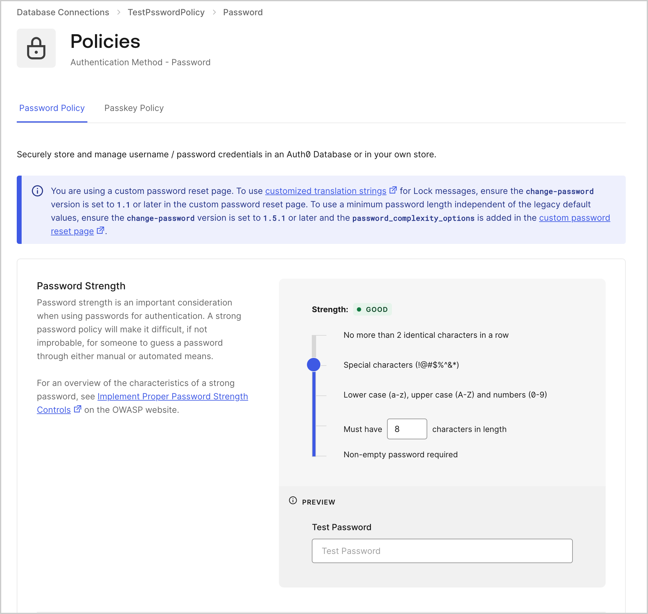Image resolution: width=648 pixels, height=614 pixels.
Task: Click inside the Test Password input box
Action: [x=442, y=551]
